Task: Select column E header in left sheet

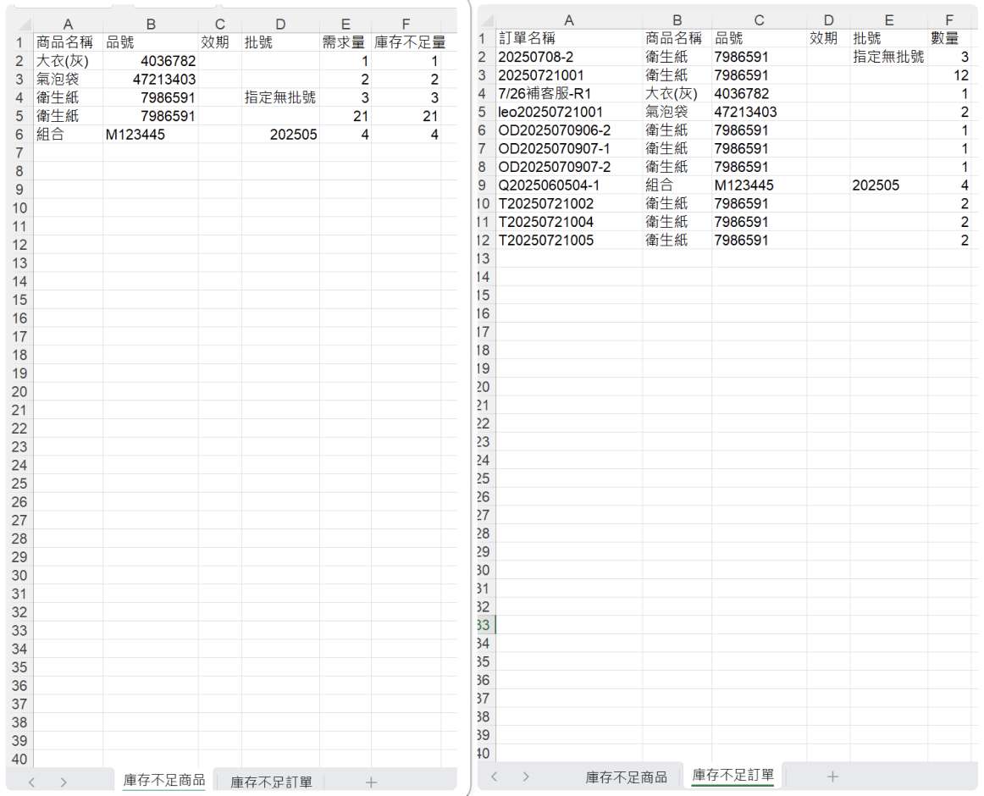Action: 346,25
